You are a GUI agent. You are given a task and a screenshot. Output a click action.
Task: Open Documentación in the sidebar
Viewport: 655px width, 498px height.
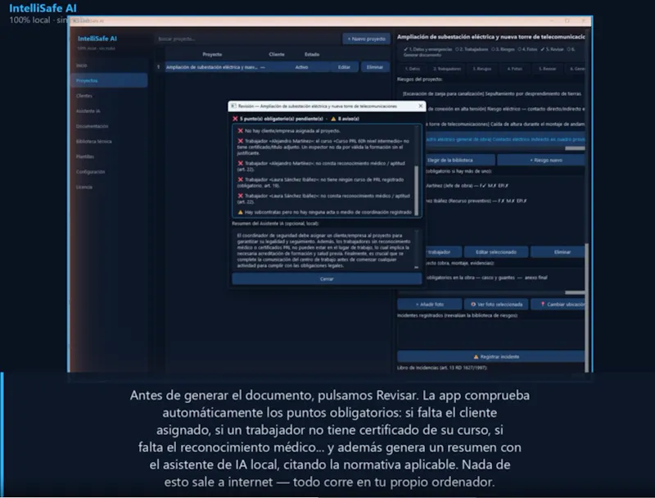(x=92, y=126)
